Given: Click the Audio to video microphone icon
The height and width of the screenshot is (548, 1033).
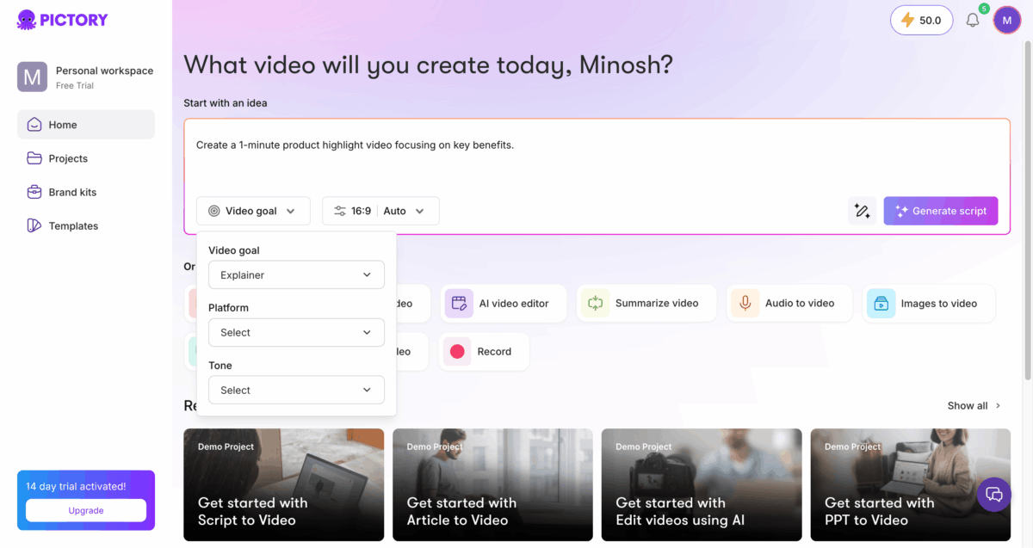Looking at the screenshot, I should click(745, 303).
